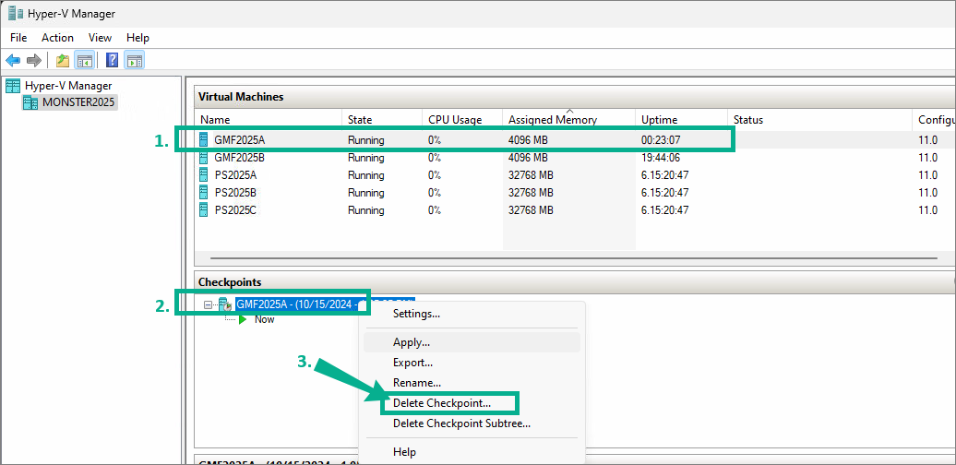Click the Virtual Machines panel header

coord(575,96)
